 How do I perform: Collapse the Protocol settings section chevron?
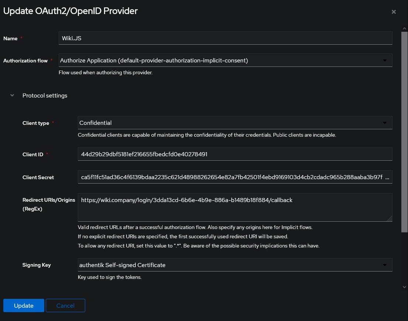[12, 95]
